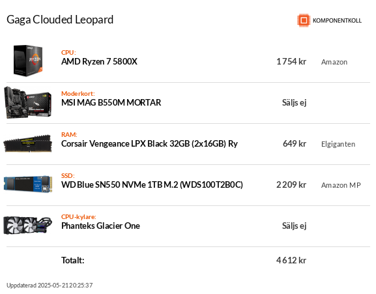376x294 pixels.
Task: Click the KOMPONENTKOLL brand text
Action: click(337, 21)
